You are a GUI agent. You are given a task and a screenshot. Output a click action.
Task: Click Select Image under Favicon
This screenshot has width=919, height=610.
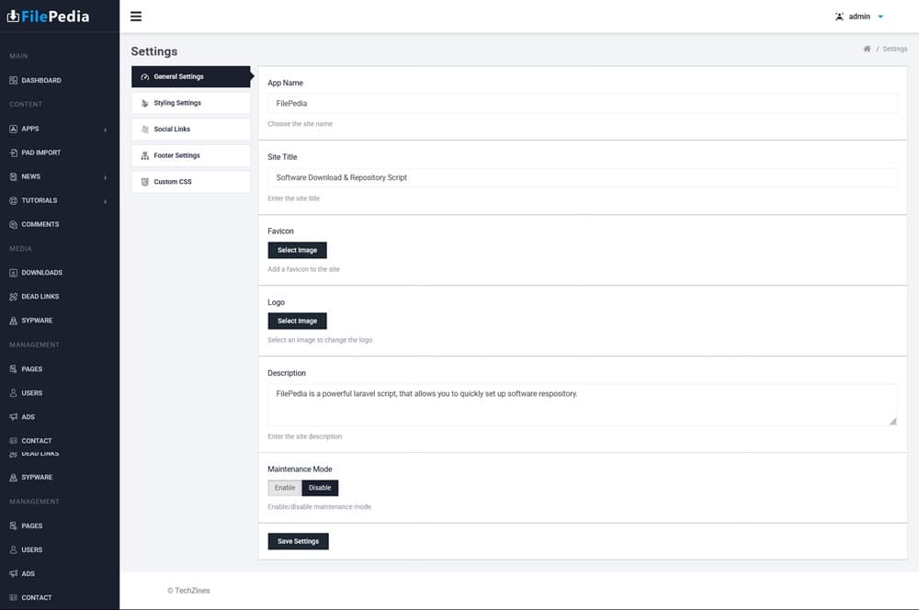pyautogui.click(x=297, y=250)
